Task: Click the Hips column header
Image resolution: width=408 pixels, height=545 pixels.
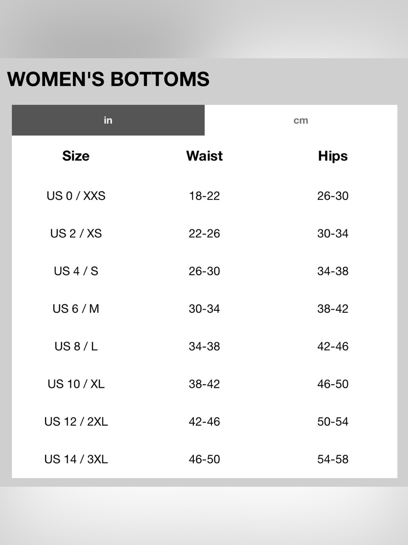Action: pyautogui.click(x=333, y=156)
